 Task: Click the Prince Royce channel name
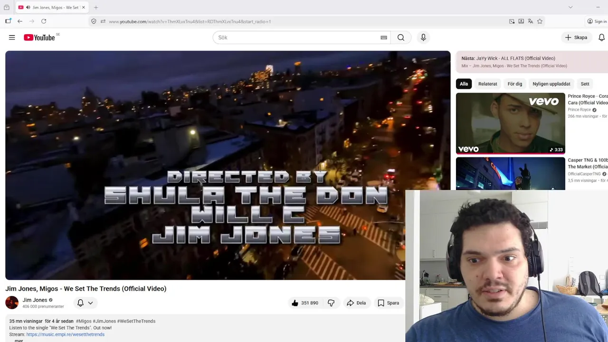coord(579,110)
